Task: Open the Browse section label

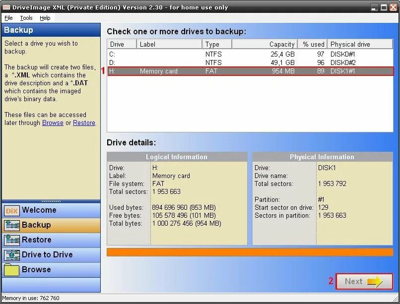Action: (36, 269)
